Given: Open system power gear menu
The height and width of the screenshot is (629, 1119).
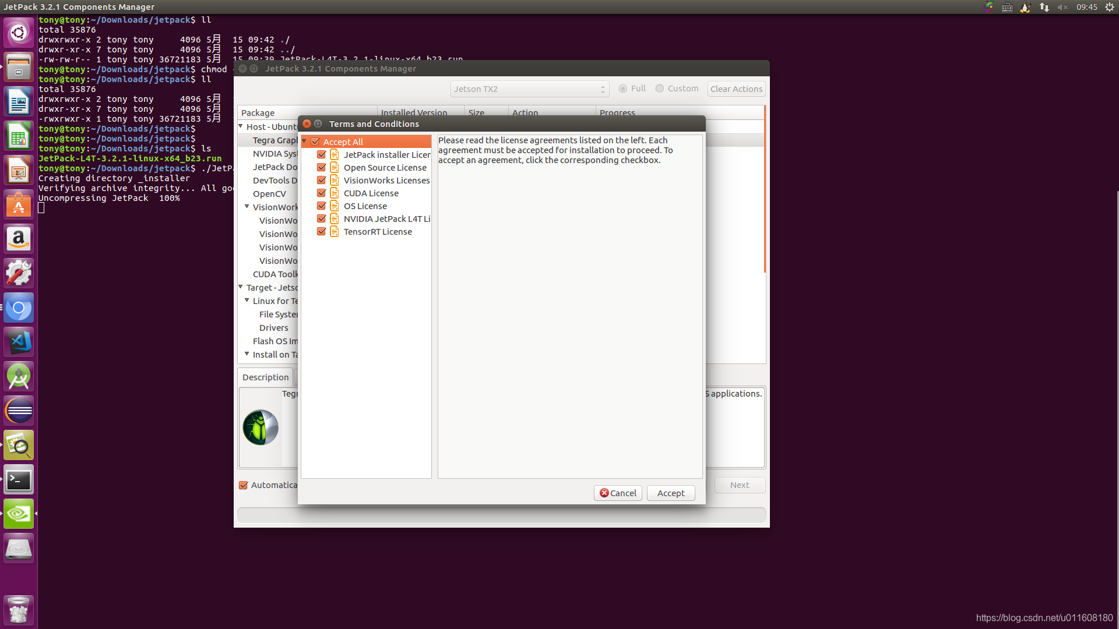Looking at the screenshot, I should [1109, 7].
